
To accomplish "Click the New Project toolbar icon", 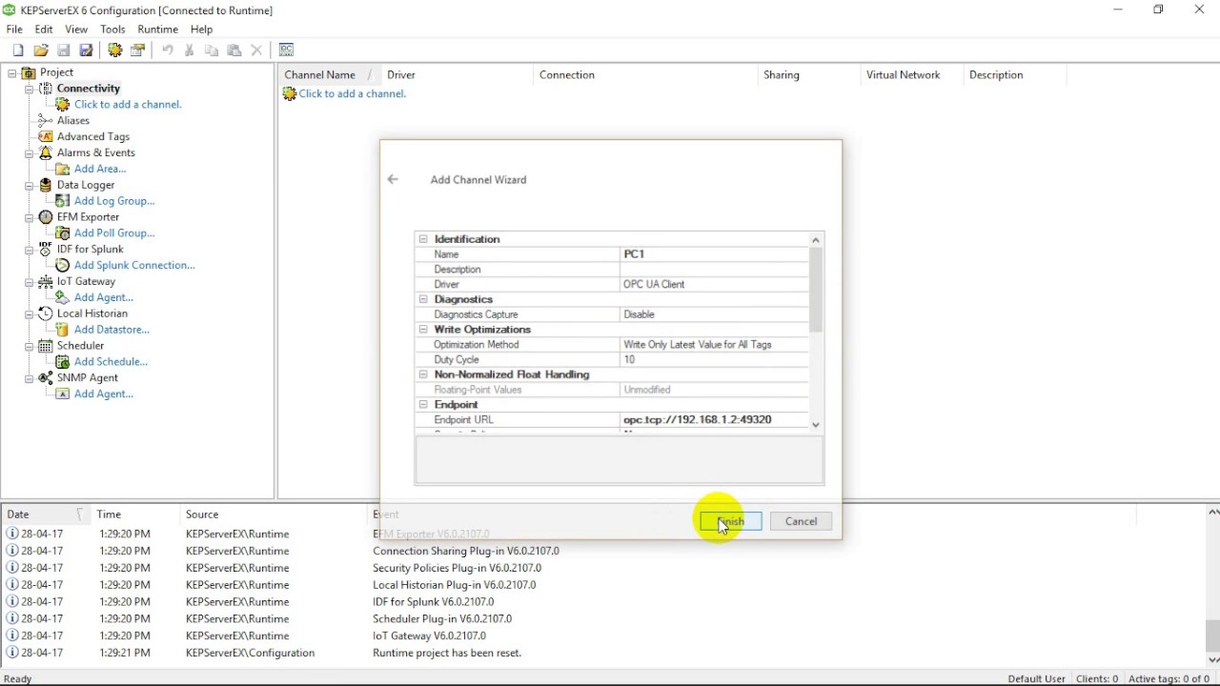I will click(x=18, y=50).
